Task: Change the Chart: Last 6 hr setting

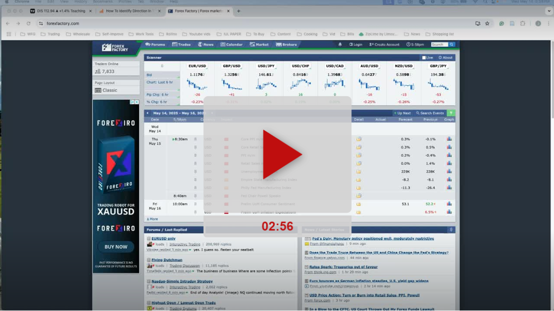Action: (162, 82)
